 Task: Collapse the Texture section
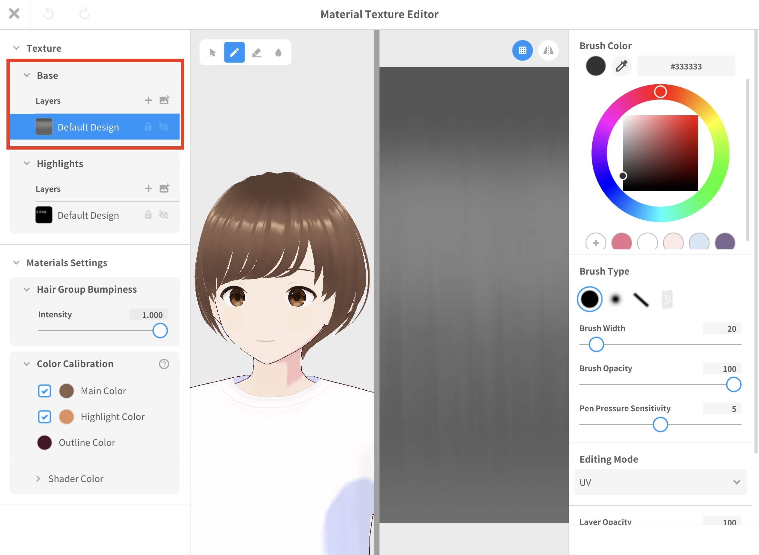16,48
